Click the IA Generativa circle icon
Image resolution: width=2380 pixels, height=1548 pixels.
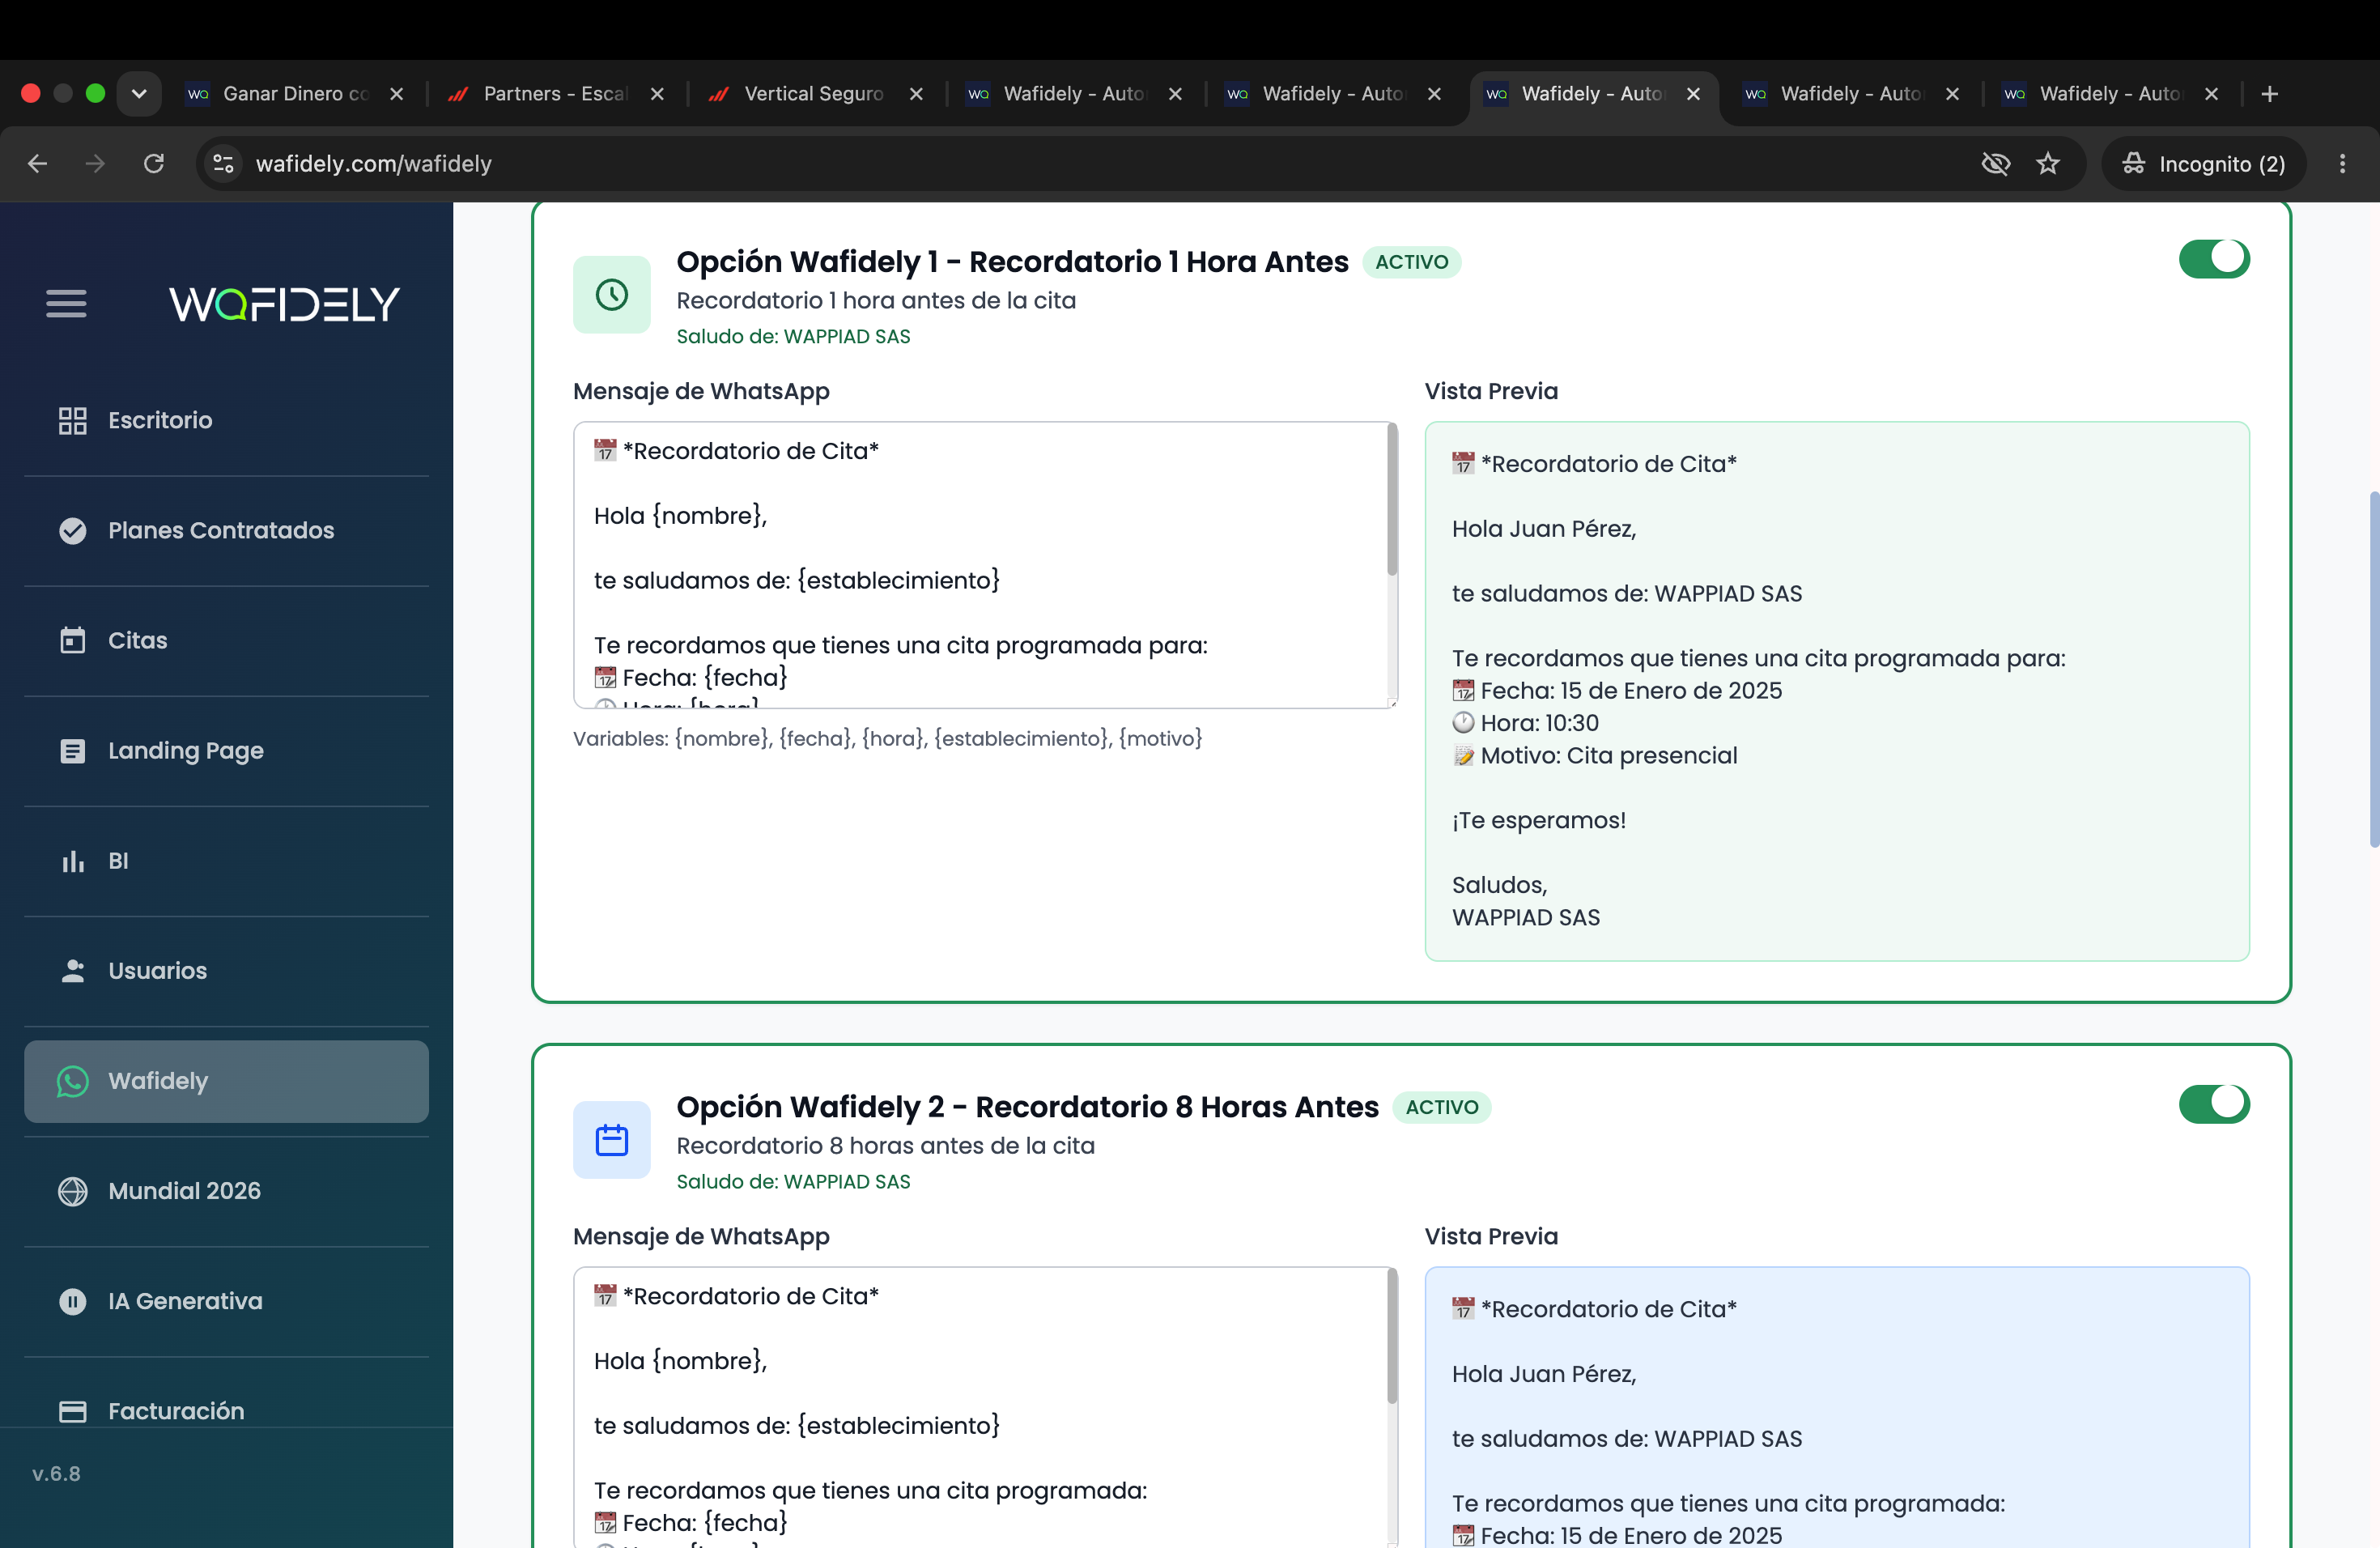[72, 1301]
